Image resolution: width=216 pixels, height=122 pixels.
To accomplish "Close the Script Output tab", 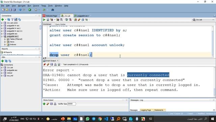I will tap(58, 61).
